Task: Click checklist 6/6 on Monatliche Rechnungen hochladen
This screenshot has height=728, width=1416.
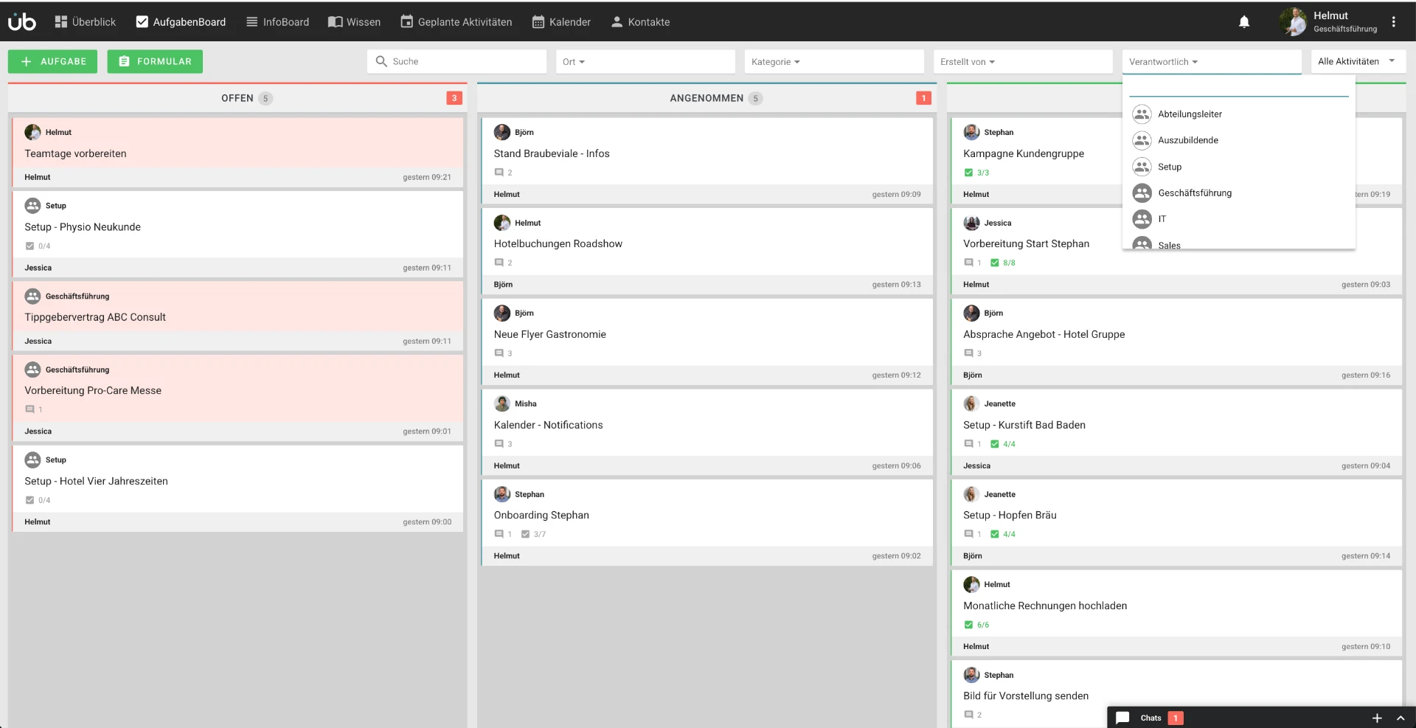Action: pos(976,625)
